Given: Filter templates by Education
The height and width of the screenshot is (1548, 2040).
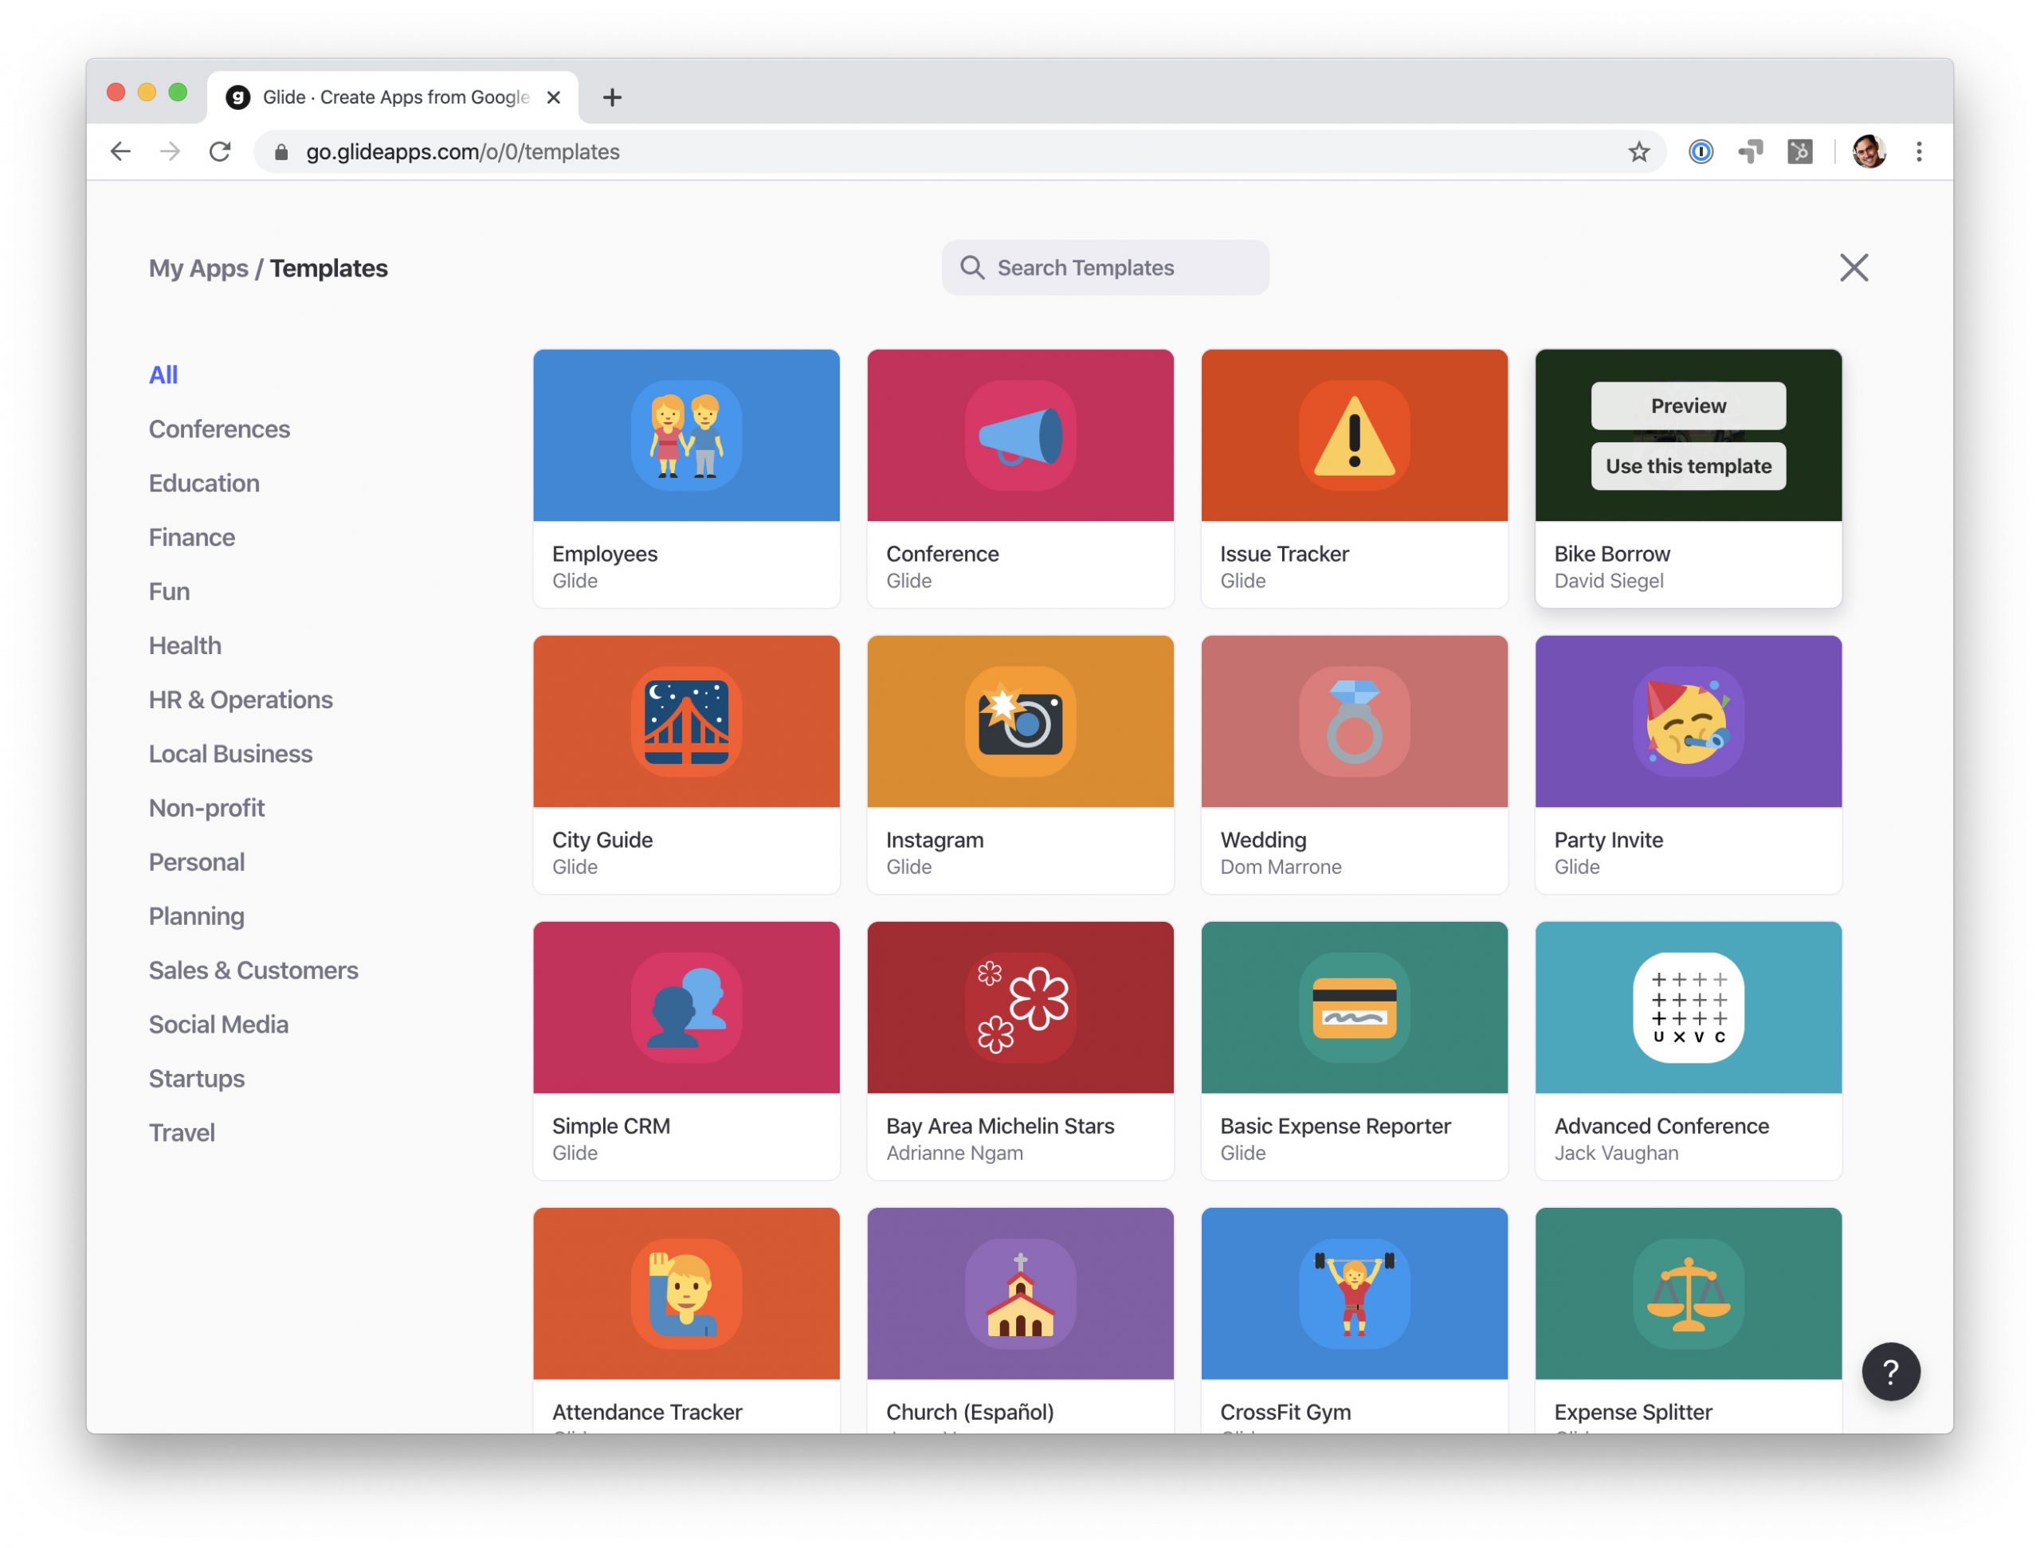Looking at the screenshot, I should pos(204,483).
